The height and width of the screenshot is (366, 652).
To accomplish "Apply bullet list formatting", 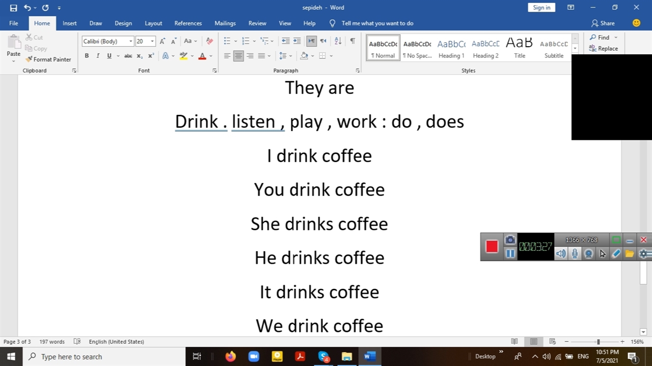I will click(x=227, y=41).
